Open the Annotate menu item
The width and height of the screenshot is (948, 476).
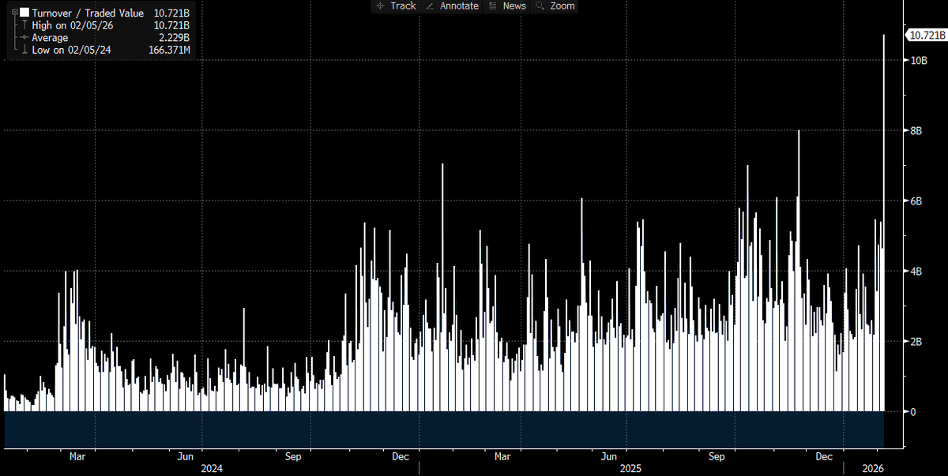(458, 6)
